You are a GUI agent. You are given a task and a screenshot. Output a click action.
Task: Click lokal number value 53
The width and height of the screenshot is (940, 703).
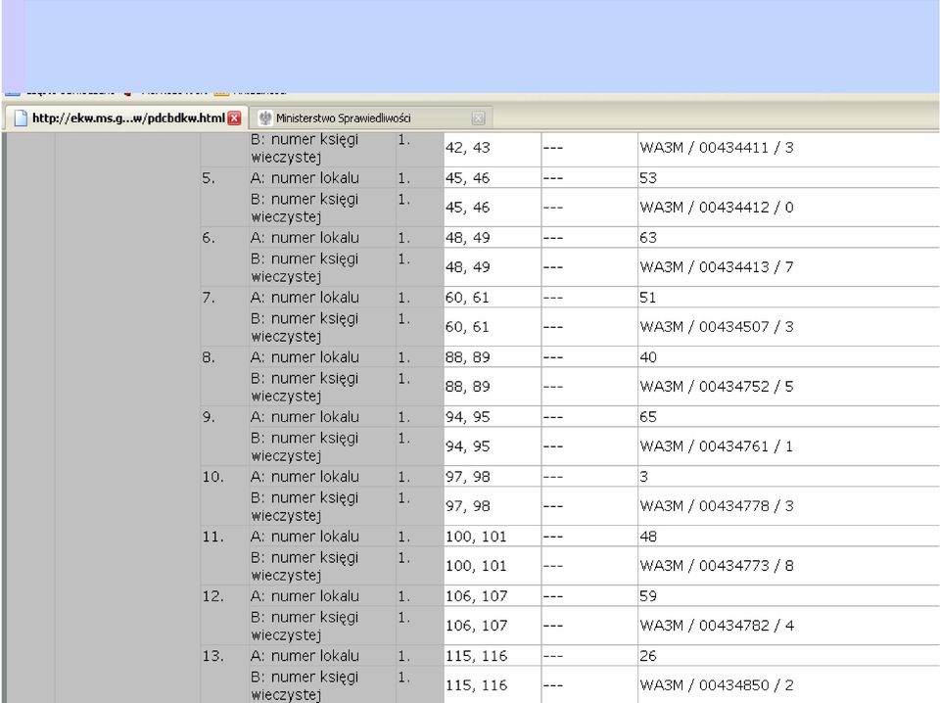coord(648,178)
